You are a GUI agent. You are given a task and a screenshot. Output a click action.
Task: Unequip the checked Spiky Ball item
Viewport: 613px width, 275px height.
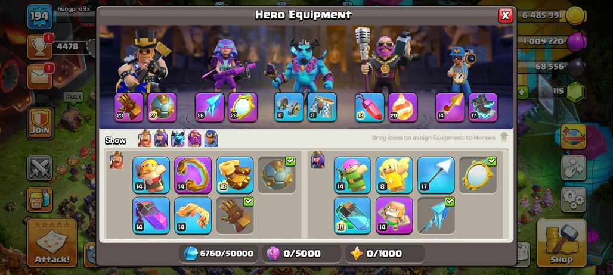click(277, 175)
